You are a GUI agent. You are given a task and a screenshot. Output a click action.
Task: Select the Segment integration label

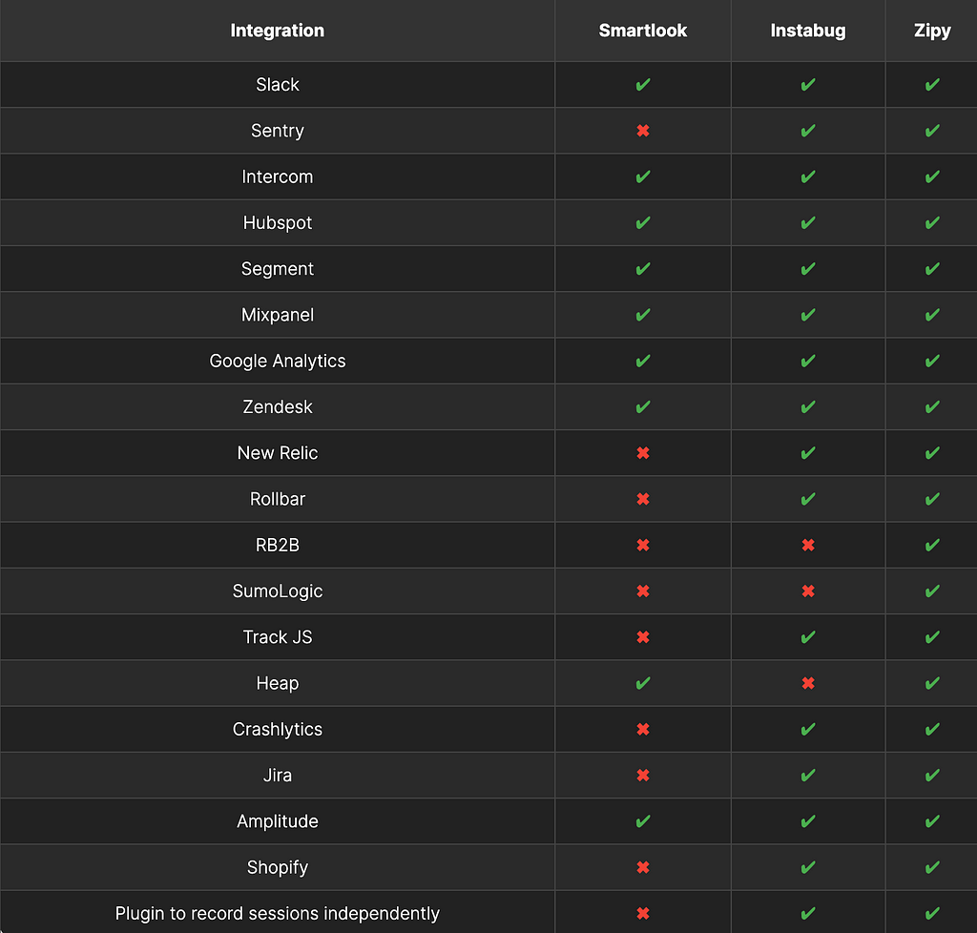pyautogui.click(x=278, y=269)
